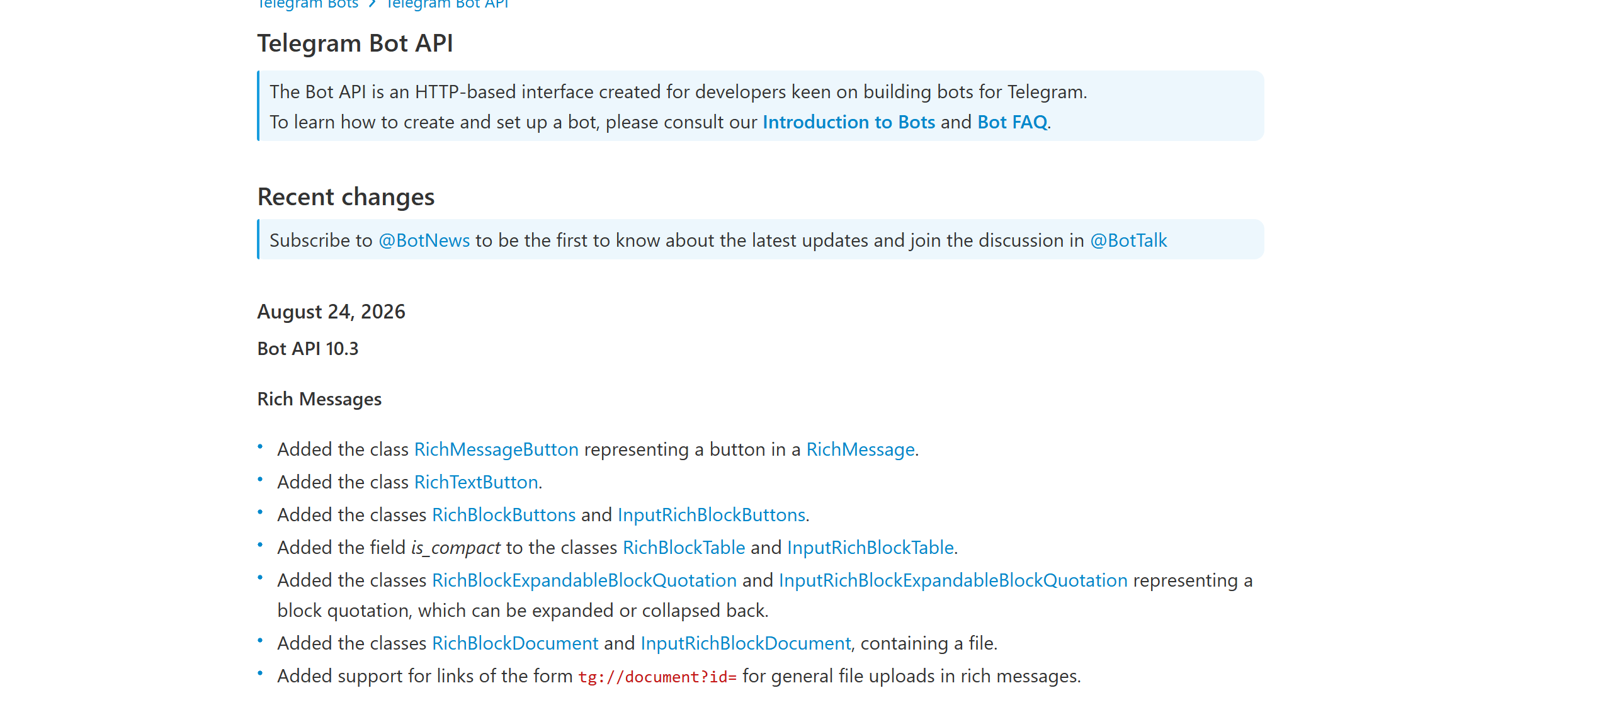Open the InputRichBlockDocument link

[746, 643]
